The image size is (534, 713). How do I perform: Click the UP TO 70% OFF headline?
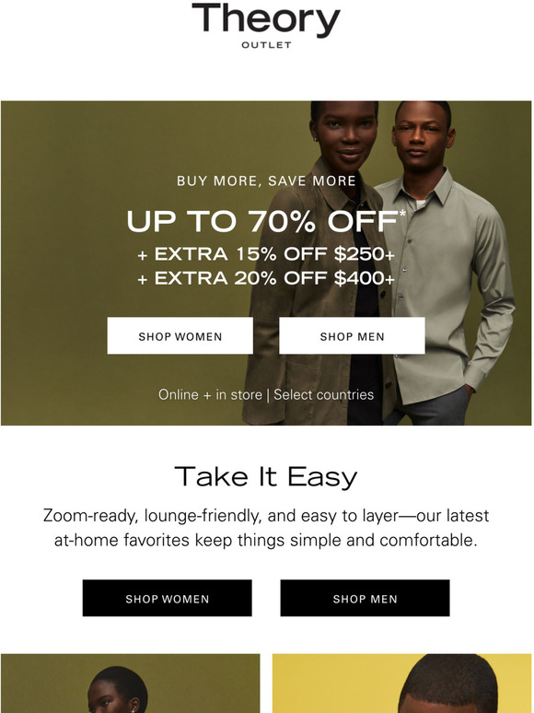262,221
